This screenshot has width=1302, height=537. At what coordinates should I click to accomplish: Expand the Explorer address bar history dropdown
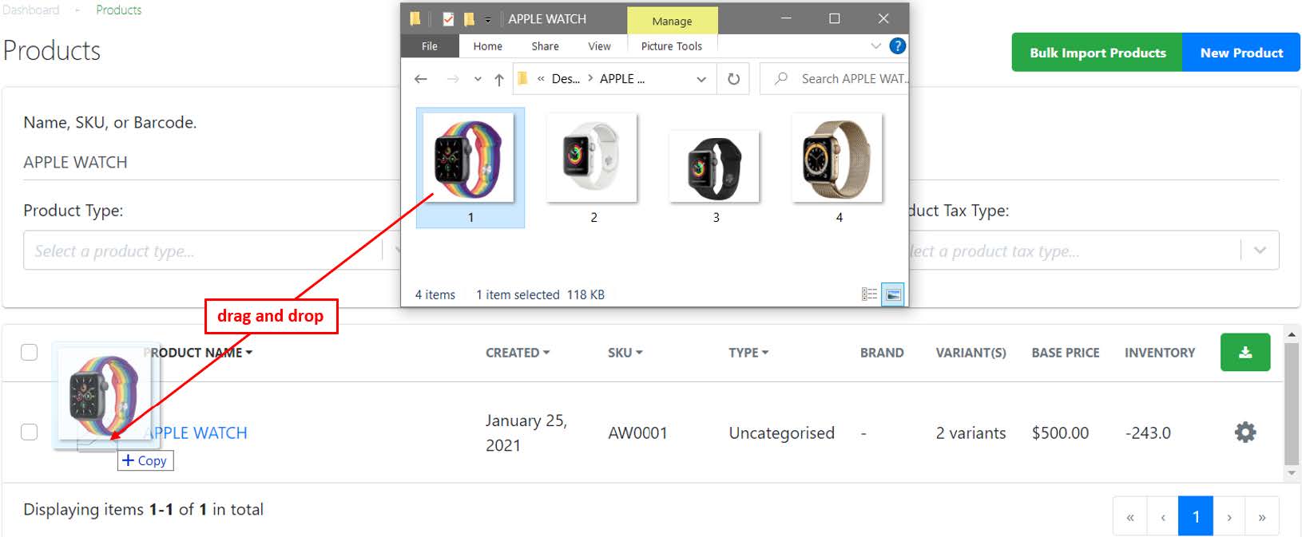(701, 79)
